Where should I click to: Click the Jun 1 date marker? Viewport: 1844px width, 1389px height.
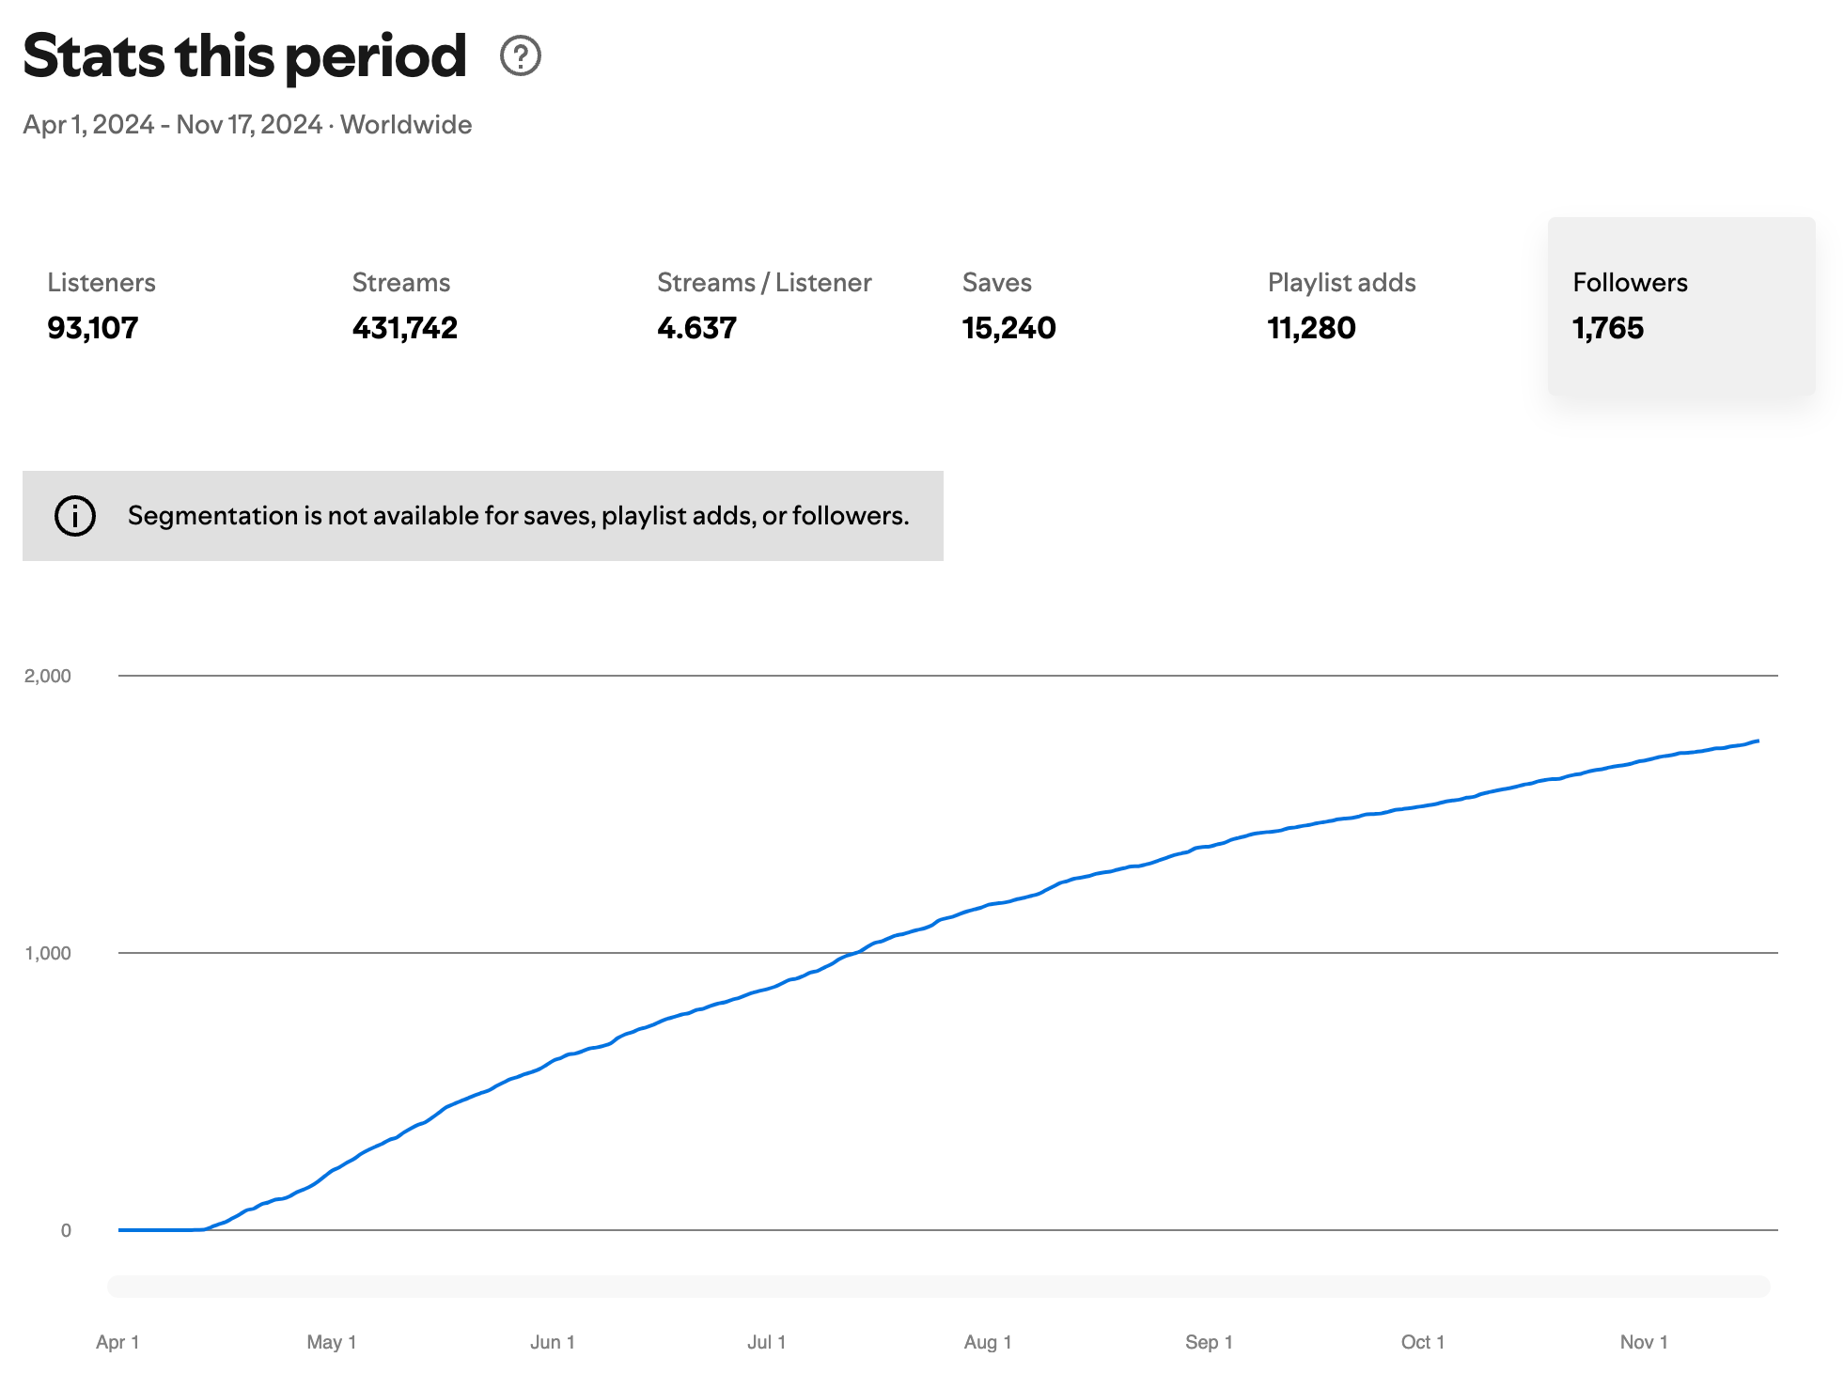point(553,1342)
